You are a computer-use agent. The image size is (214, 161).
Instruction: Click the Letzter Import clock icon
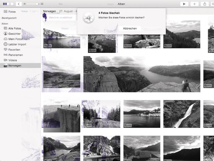[x=6, y=44]
